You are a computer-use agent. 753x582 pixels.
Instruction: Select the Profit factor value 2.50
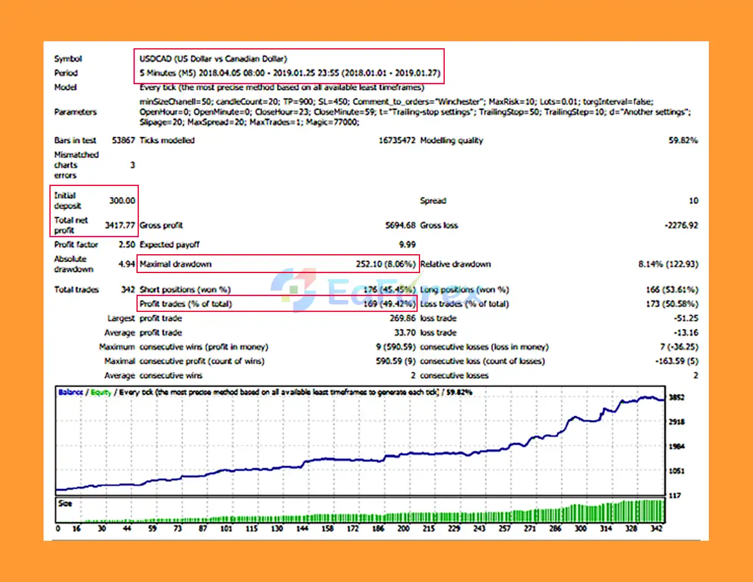[x=126, y=245]
